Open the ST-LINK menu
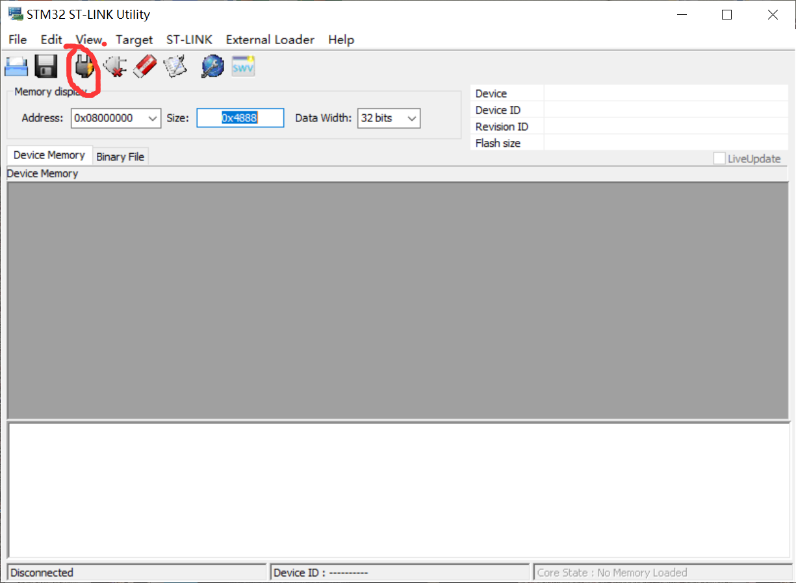Viewport: 796px width, 583px height. point(189,40)
